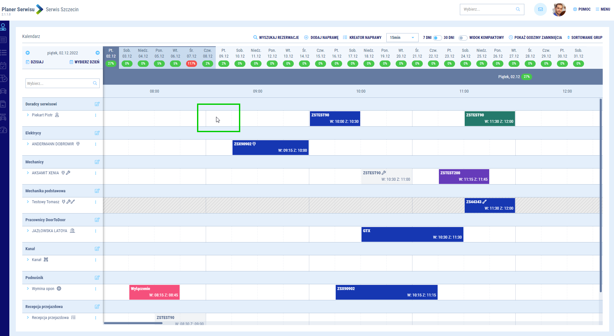The image size is (614, 336).
Task: Click the mail envelope icon in header
Action: click(540, 9)
